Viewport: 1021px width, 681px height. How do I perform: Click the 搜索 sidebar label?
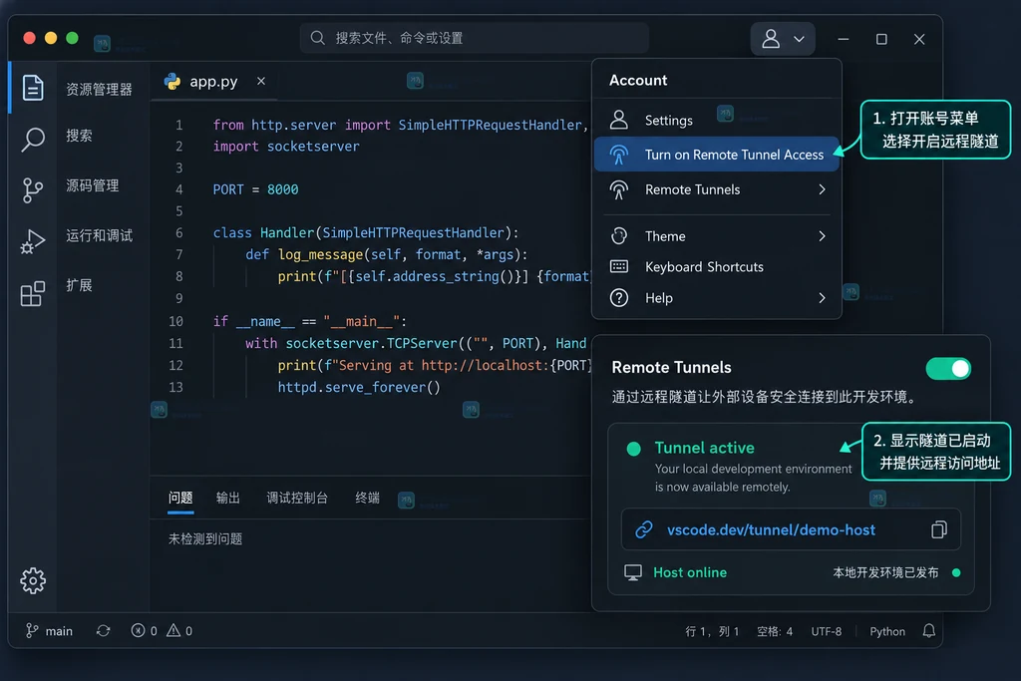[79, 136]
